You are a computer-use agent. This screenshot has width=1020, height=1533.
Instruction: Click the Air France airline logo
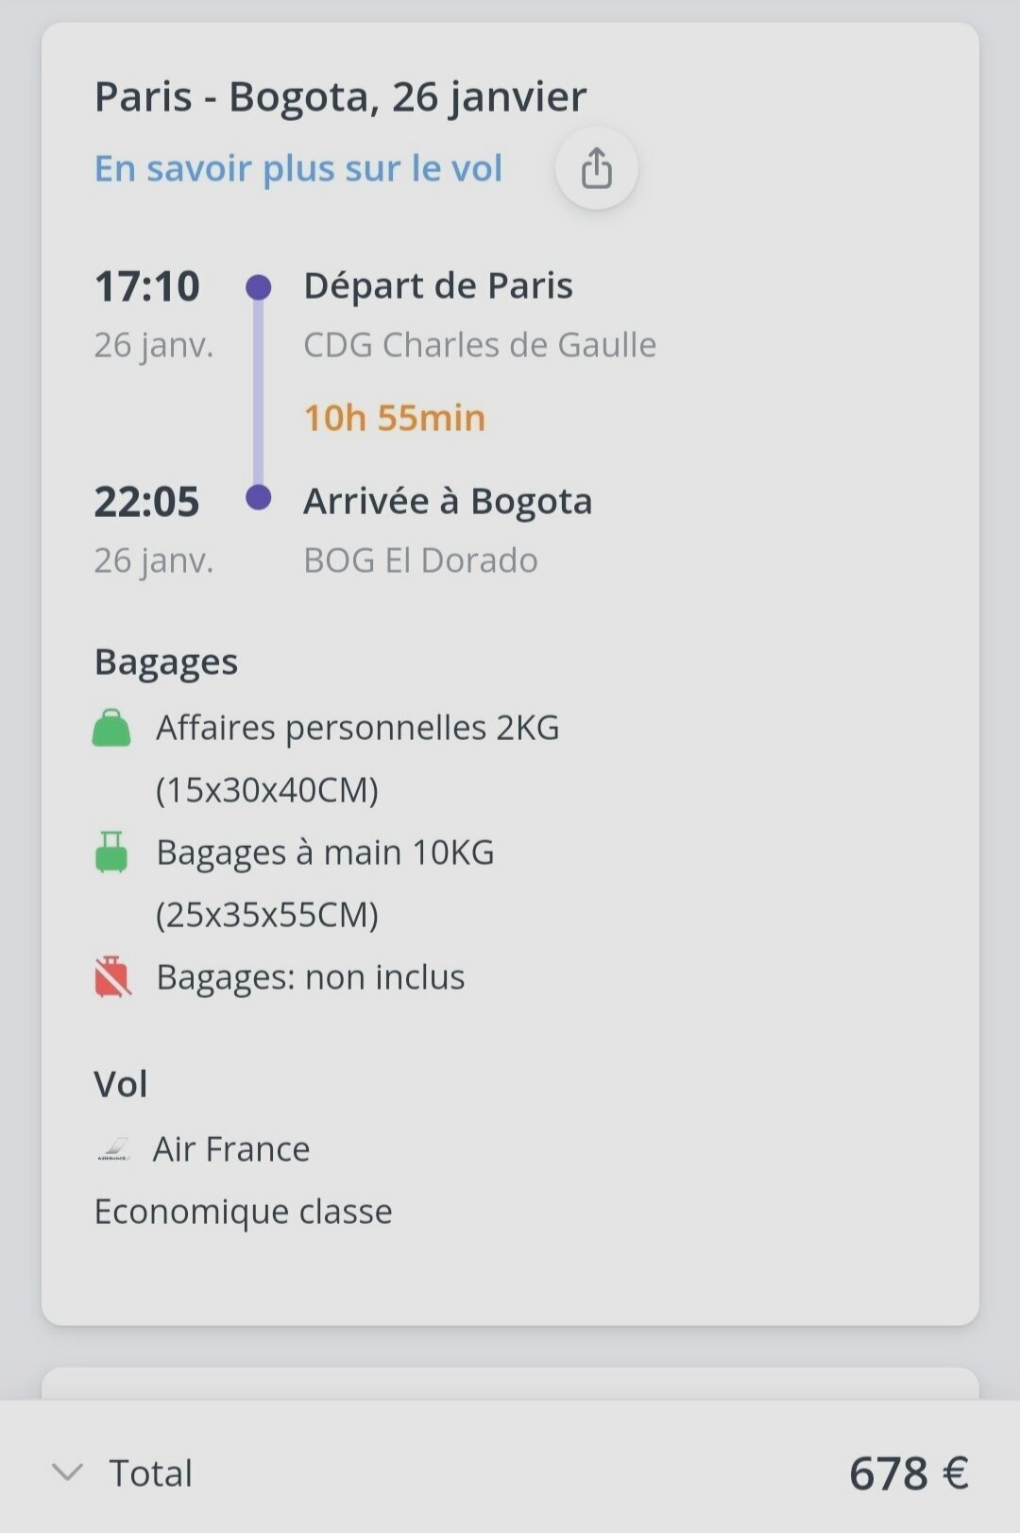(113, 1149)
